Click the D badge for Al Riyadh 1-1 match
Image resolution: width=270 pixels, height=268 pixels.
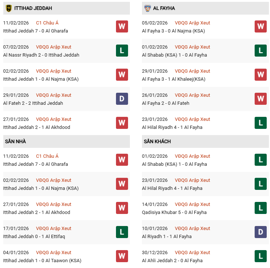[260, 232]
